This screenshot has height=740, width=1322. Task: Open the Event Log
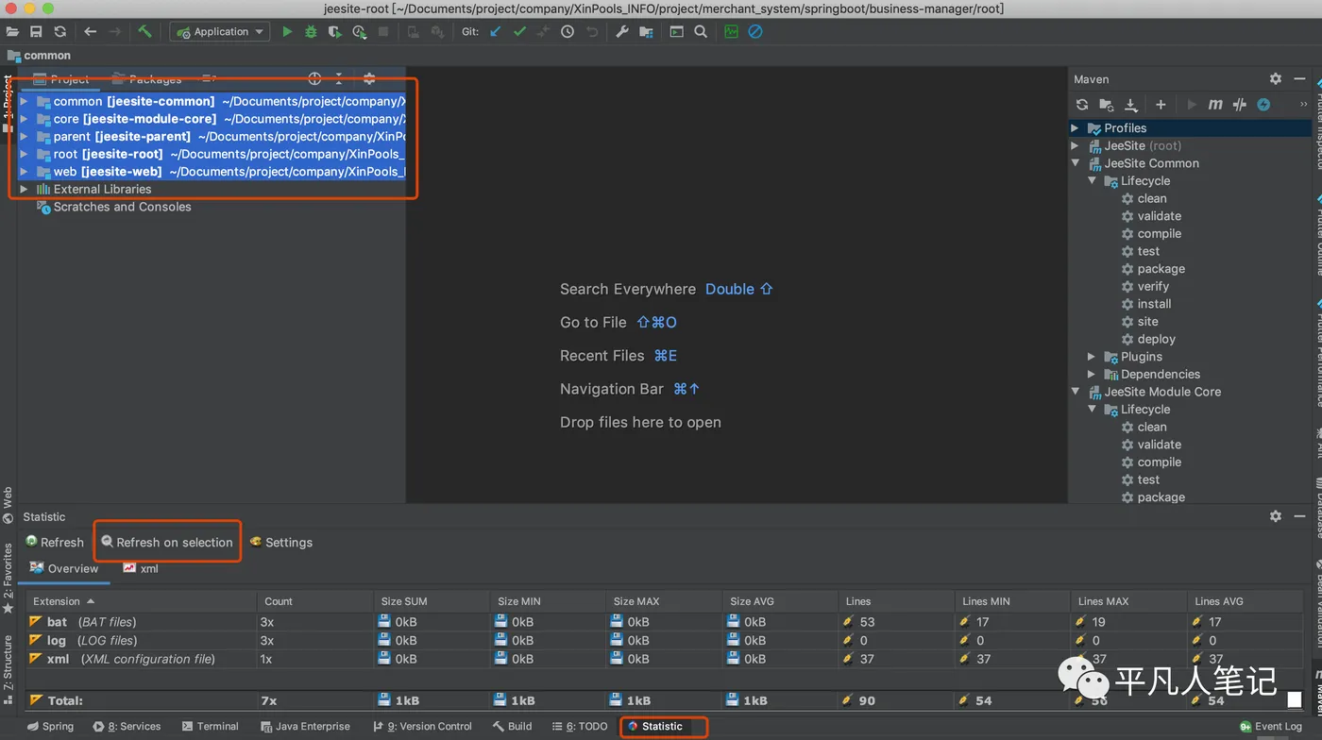(1271, 727)
